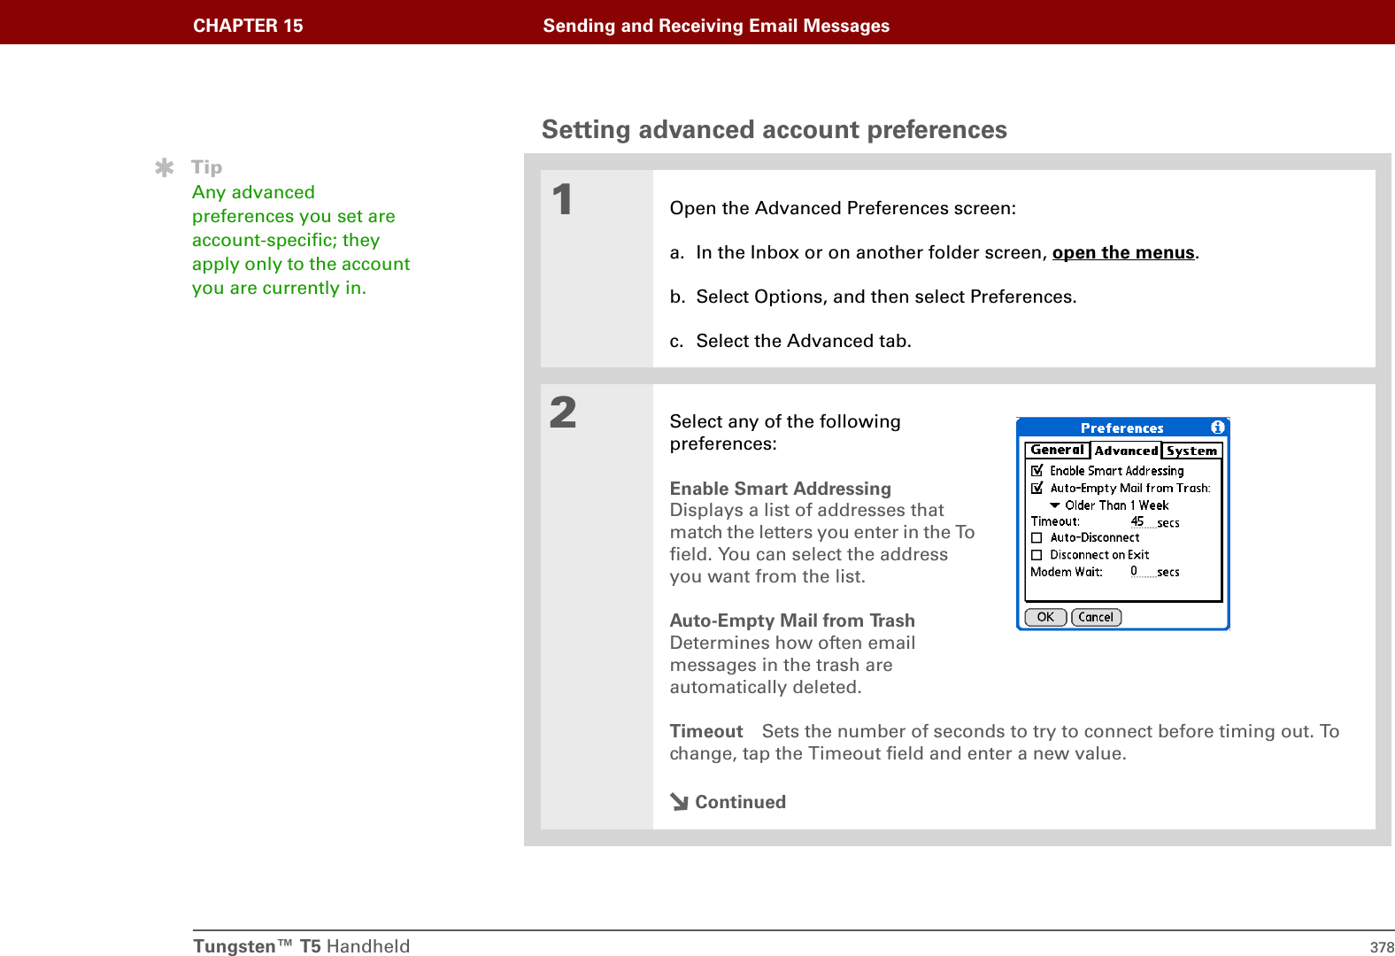
Task: Click the bold 'Timeout' description label
Action: click(x=706, y=731)
